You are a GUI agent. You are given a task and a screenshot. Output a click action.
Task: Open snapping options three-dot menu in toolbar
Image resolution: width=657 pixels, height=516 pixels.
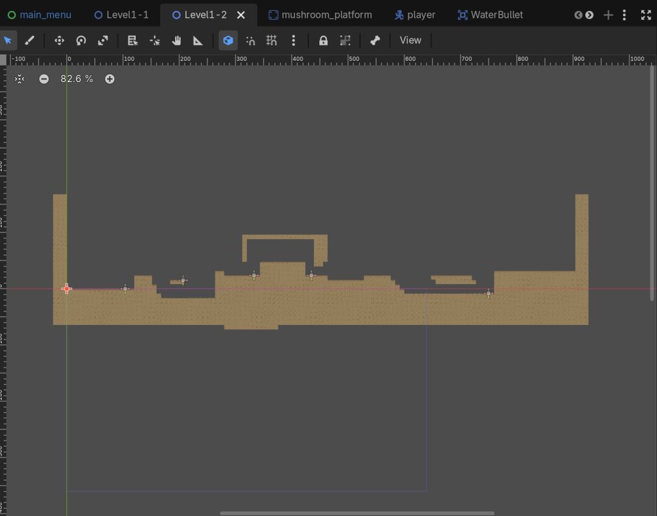coord(293,40)
